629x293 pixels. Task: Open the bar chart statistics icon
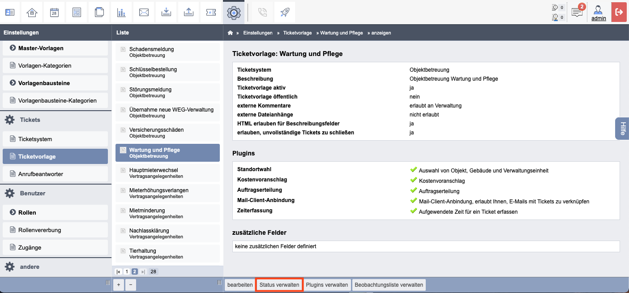coord(121,12)
